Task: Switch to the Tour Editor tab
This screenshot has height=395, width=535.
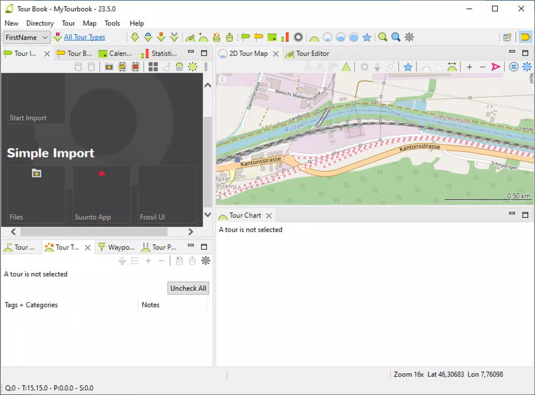Action: tap(307, 53)
